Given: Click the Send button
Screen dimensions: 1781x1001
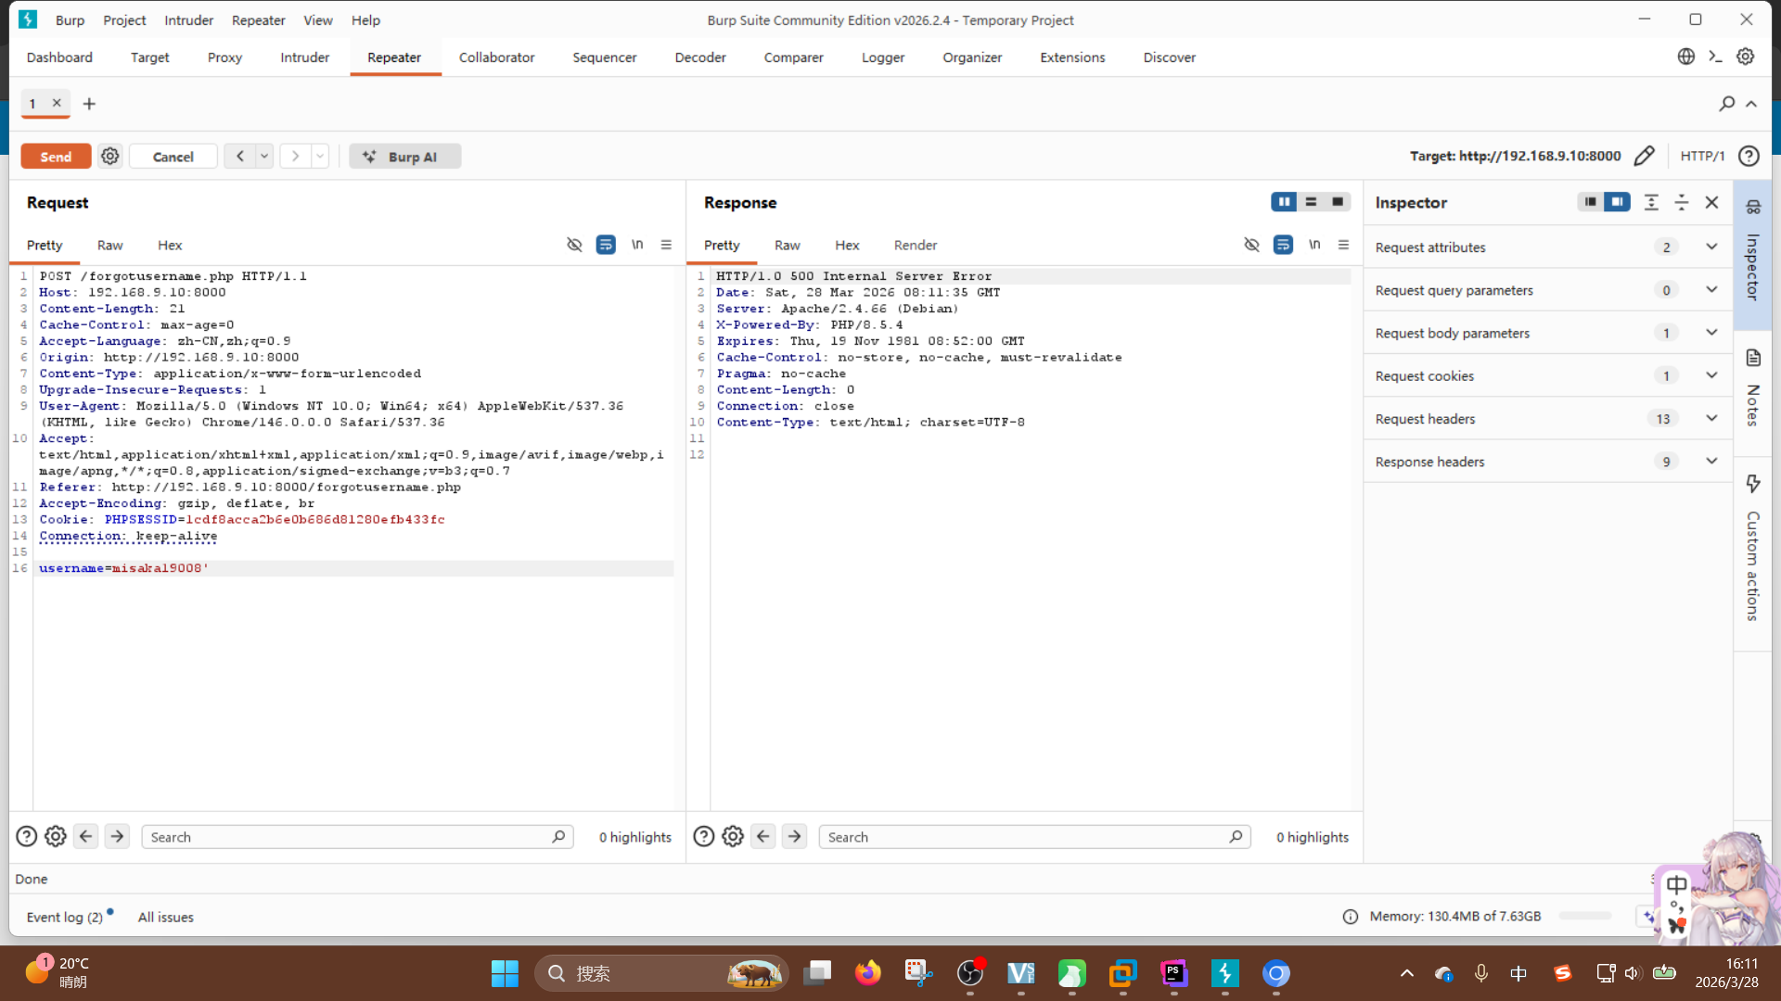Looking at the screenshot, I should [x=56, y=157].
